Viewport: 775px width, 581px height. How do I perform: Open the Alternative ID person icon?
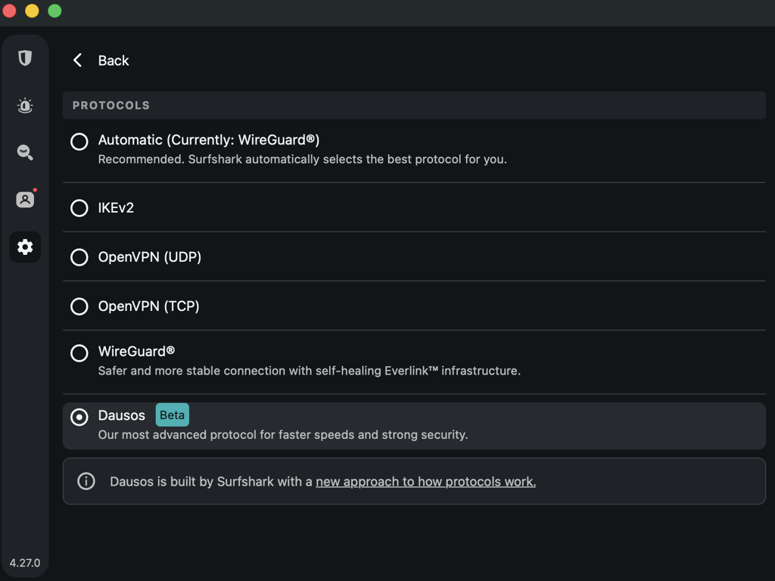[x=25, y=199]
